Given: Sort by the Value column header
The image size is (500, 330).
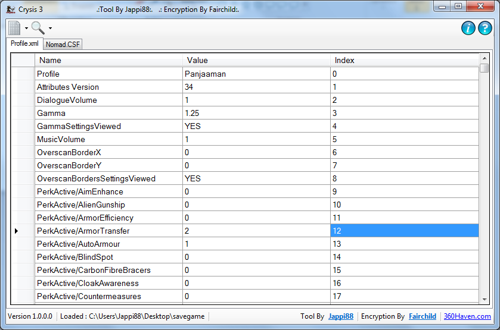Looking at the screenshot, I should click(256, 60).
